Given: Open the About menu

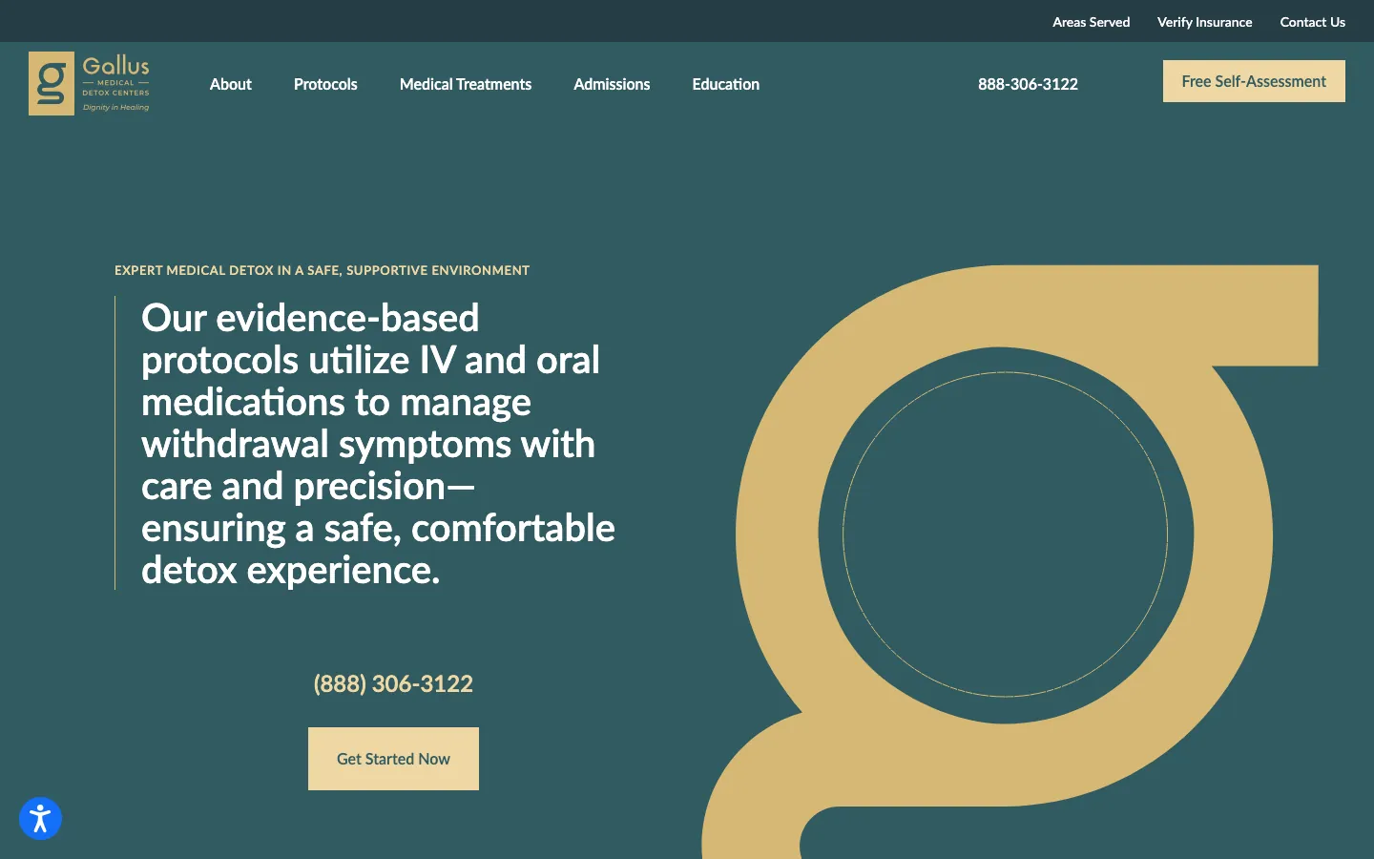Looking at the screenshot, I should pyautogui.click(x=231, y=84).
